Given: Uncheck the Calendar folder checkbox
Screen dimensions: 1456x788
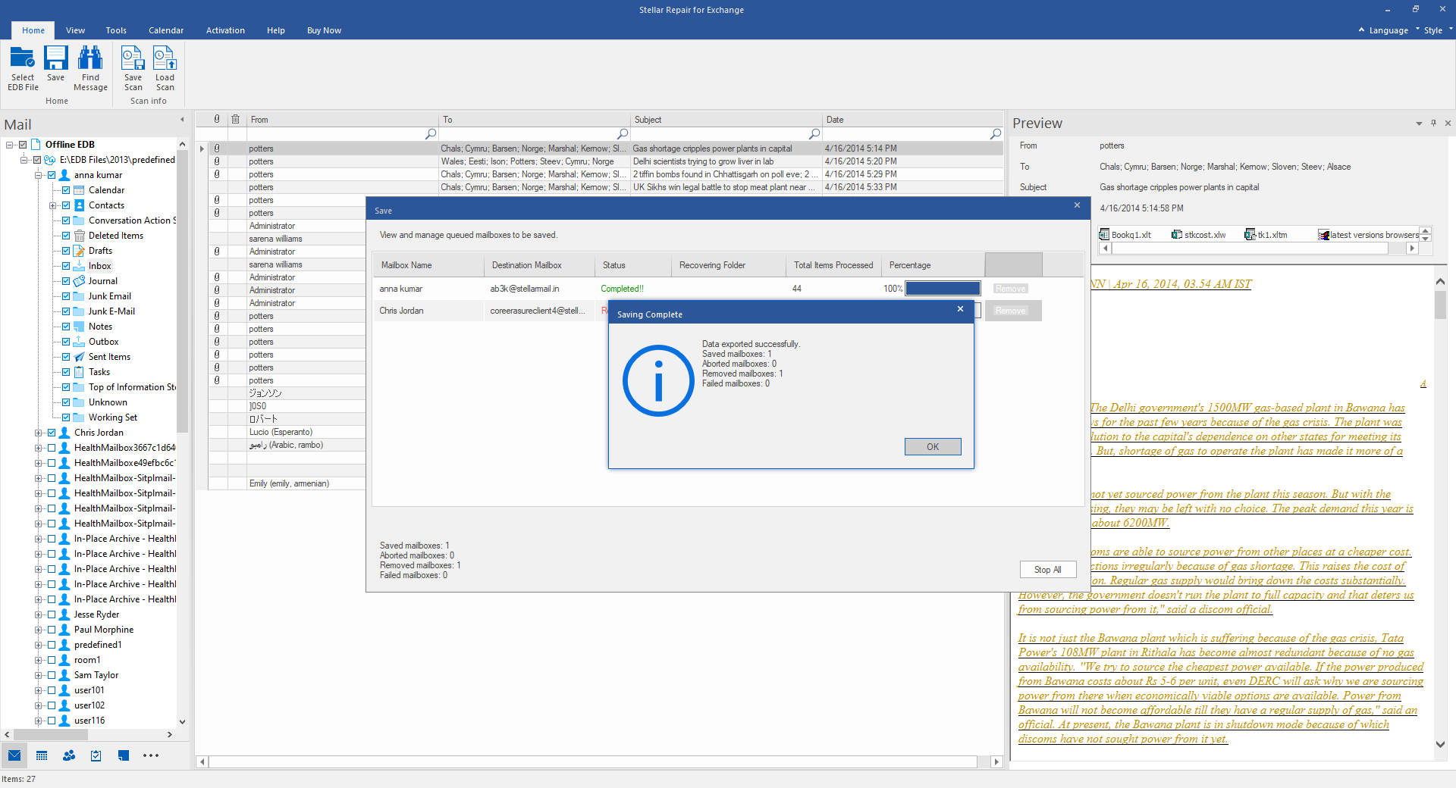Looking at the screenshot, I should coord(66,190).
